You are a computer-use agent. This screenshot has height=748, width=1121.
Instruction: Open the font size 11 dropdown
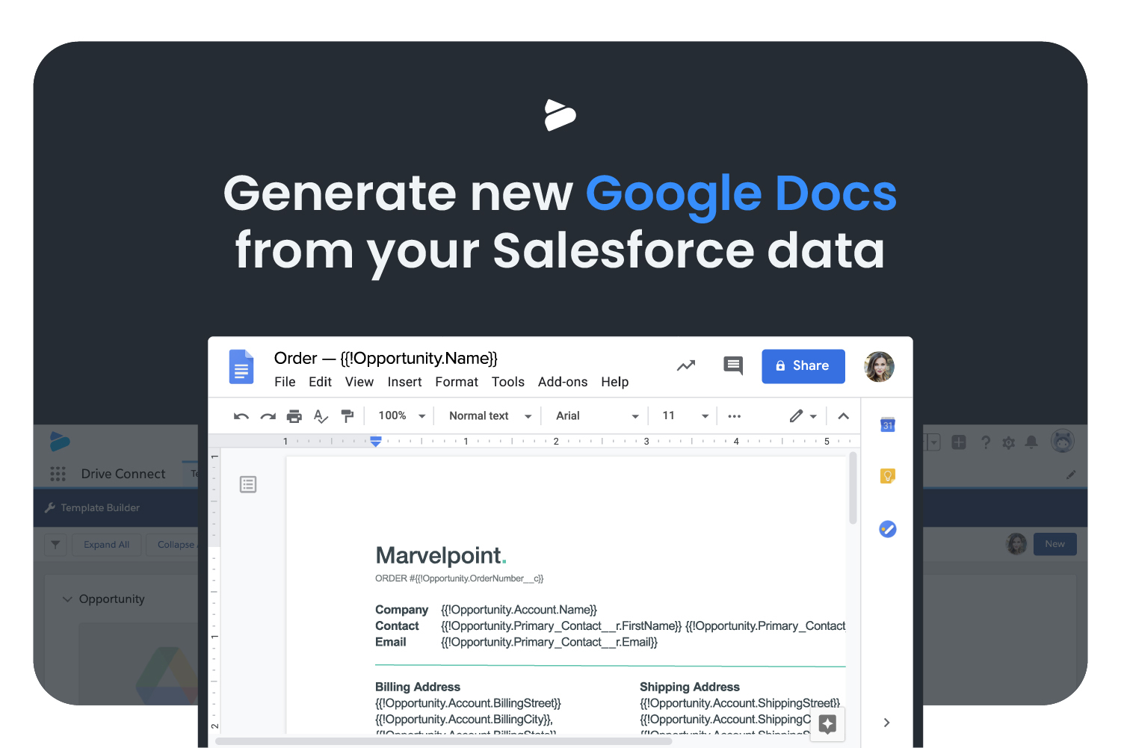click(685, 416)
